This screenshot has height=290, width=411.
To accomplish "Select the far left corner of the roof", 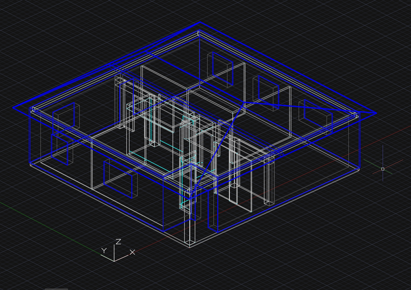I will 14,108.
